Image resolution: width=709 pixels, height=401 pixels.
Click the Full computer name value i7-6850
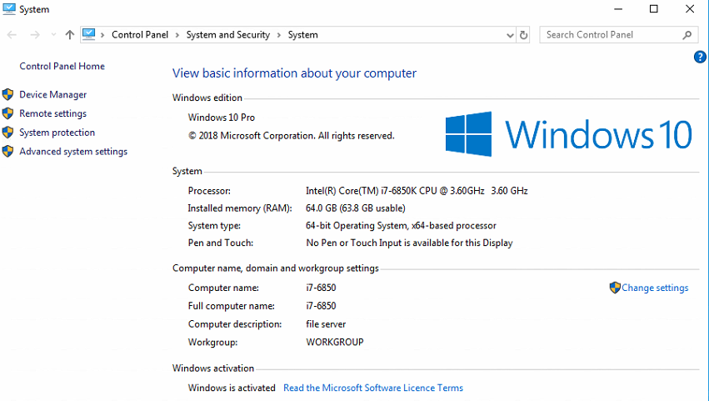(x=321, y=306)
